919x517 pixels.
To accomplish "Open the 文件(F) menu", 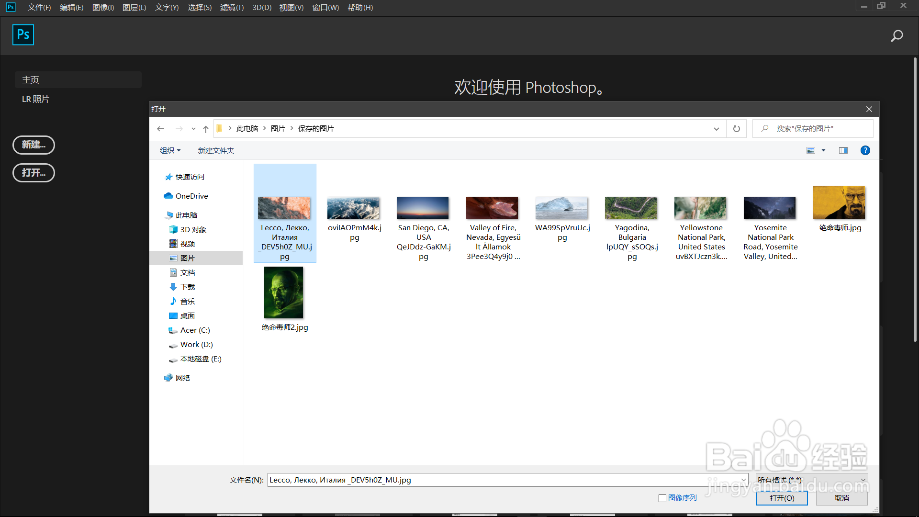I will [x=39, y=7].
